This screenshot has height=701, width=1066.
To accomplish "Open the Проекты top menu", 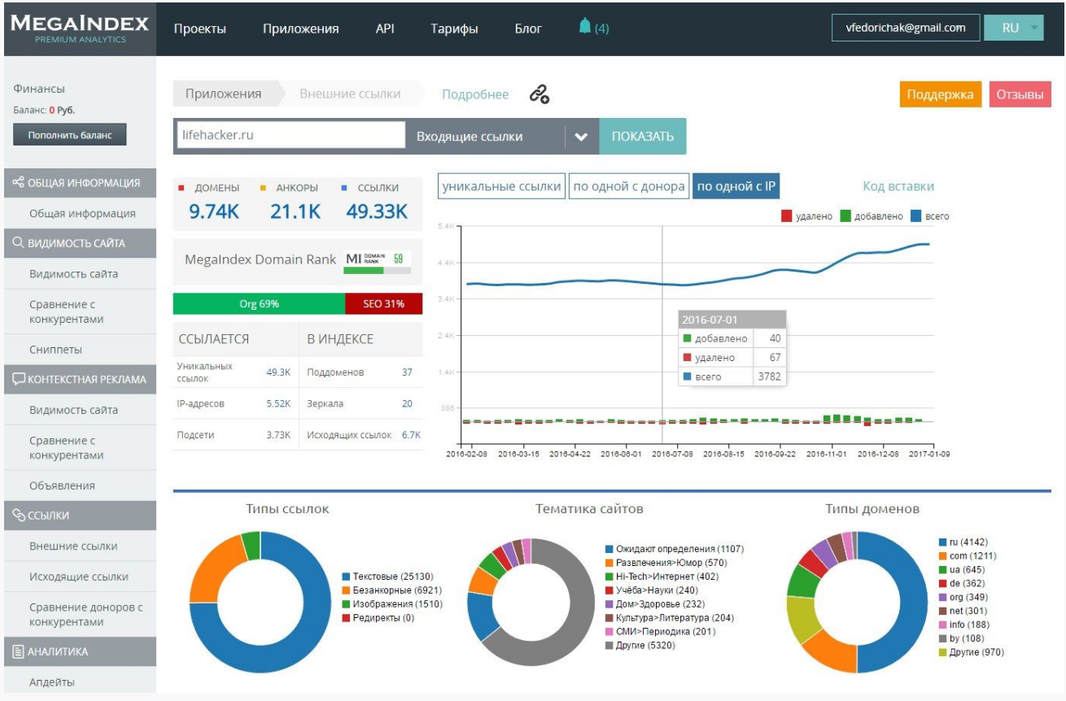I will (x=199, y=28).
